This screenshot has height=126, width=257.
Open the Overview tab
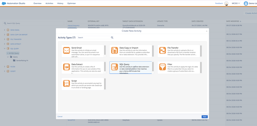point(38,3)
